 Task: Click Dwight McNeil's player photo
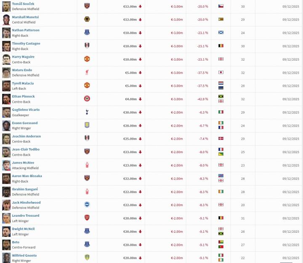(6, 231)
